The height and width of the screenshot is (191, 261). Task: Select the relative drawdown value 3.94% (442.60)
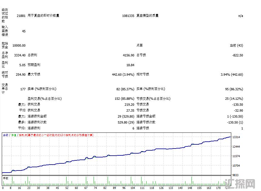click(x=232, y=75)
